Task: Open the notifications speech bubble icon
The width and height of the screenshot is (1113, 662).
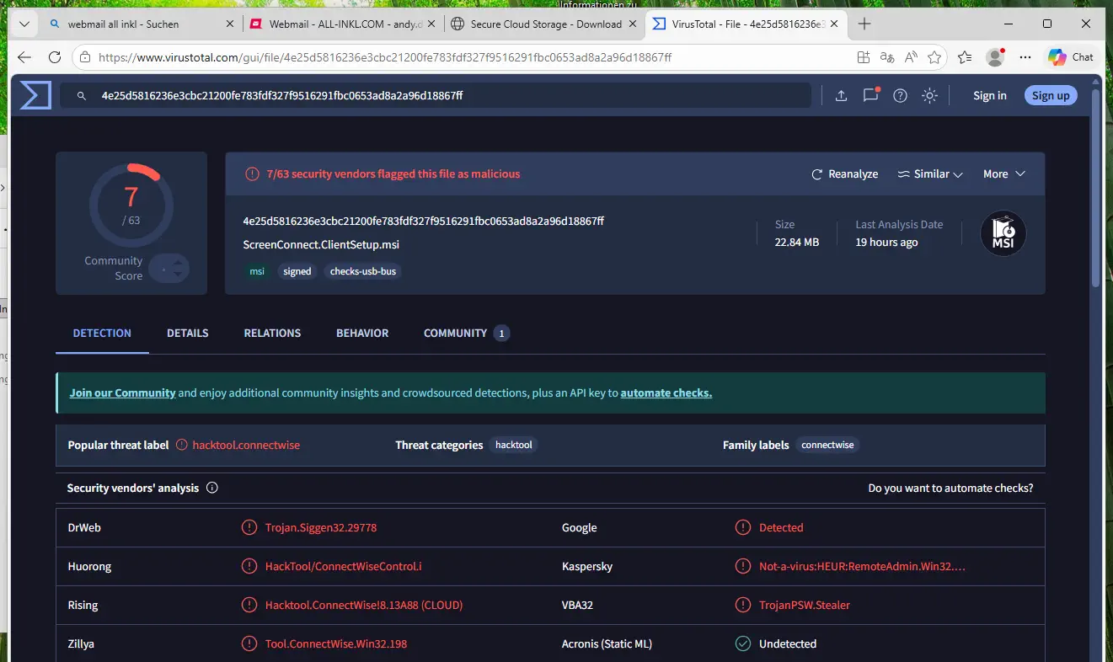Action: pos(870,96)
